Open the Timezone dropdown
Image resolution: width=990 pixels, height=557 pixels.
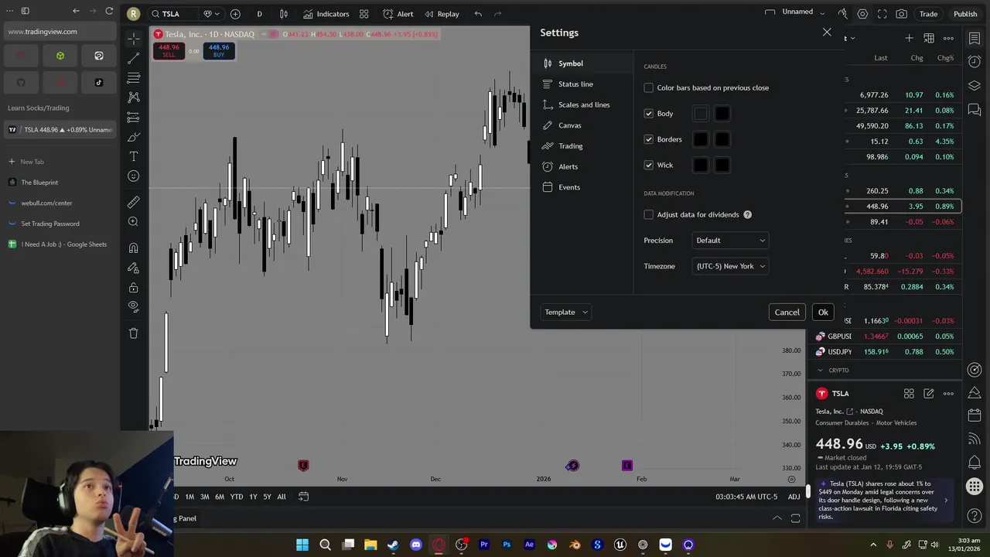click(731, 266)
